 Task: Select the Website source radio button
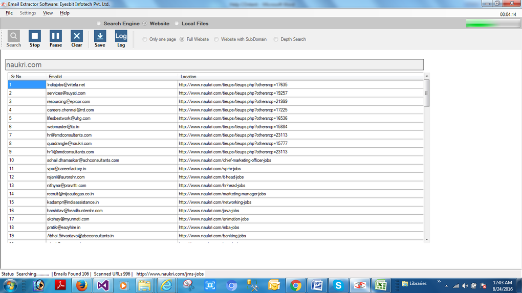coord(156,24)
